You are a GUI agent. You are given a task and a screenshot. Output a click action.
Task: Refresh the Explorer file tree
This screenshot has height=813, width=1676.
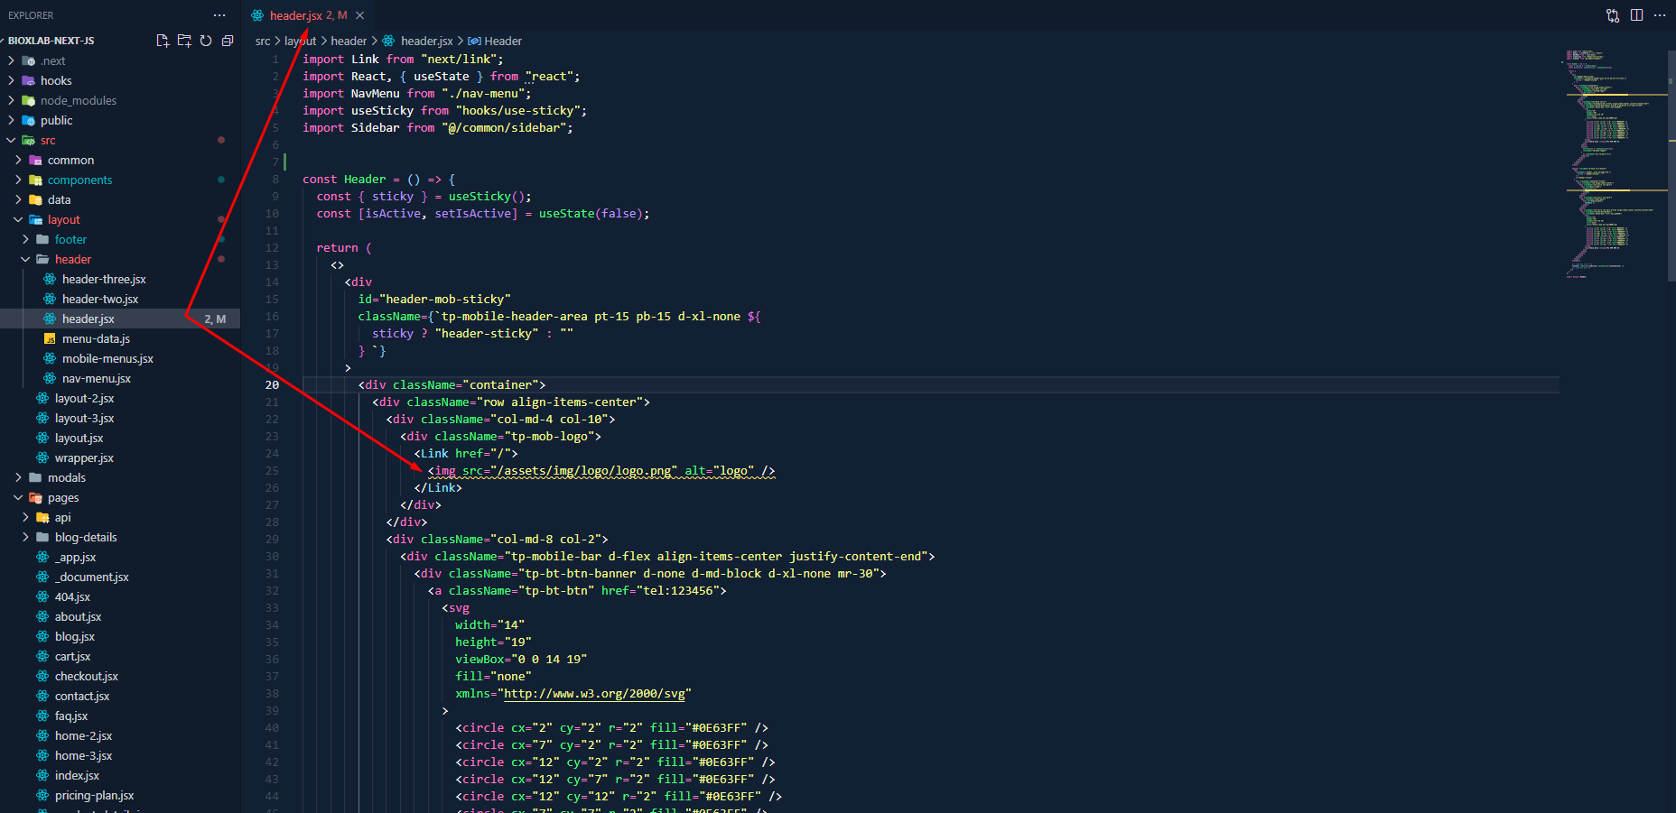(206, 41)
